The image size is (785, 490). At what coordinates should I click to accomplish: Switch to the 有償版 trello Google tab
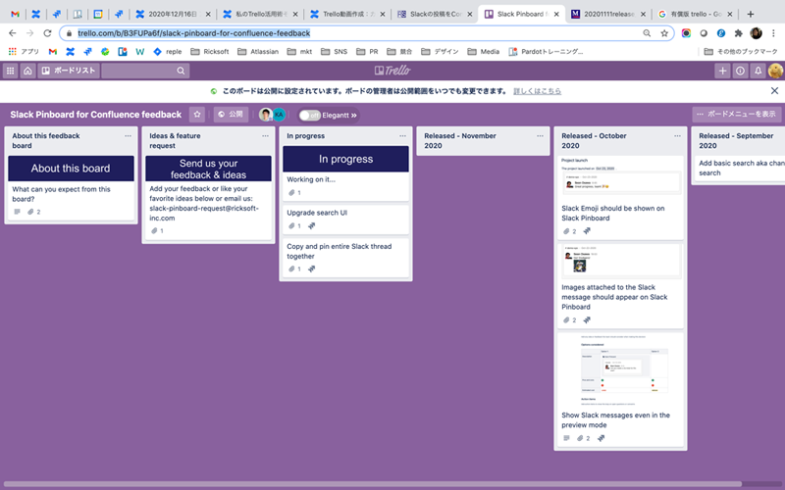click(696, 14)
